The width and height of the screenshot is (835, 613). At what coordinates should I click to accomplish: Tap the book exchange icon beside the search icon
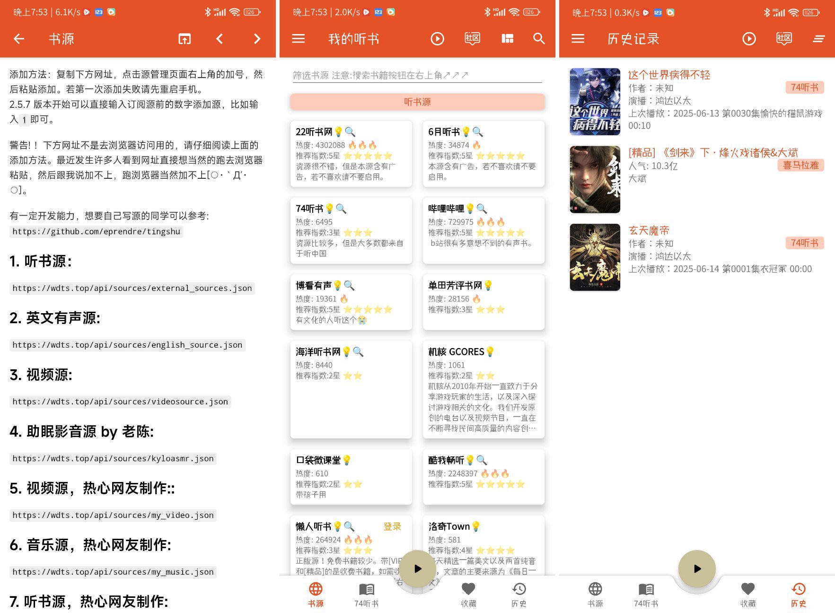point(472,39)
